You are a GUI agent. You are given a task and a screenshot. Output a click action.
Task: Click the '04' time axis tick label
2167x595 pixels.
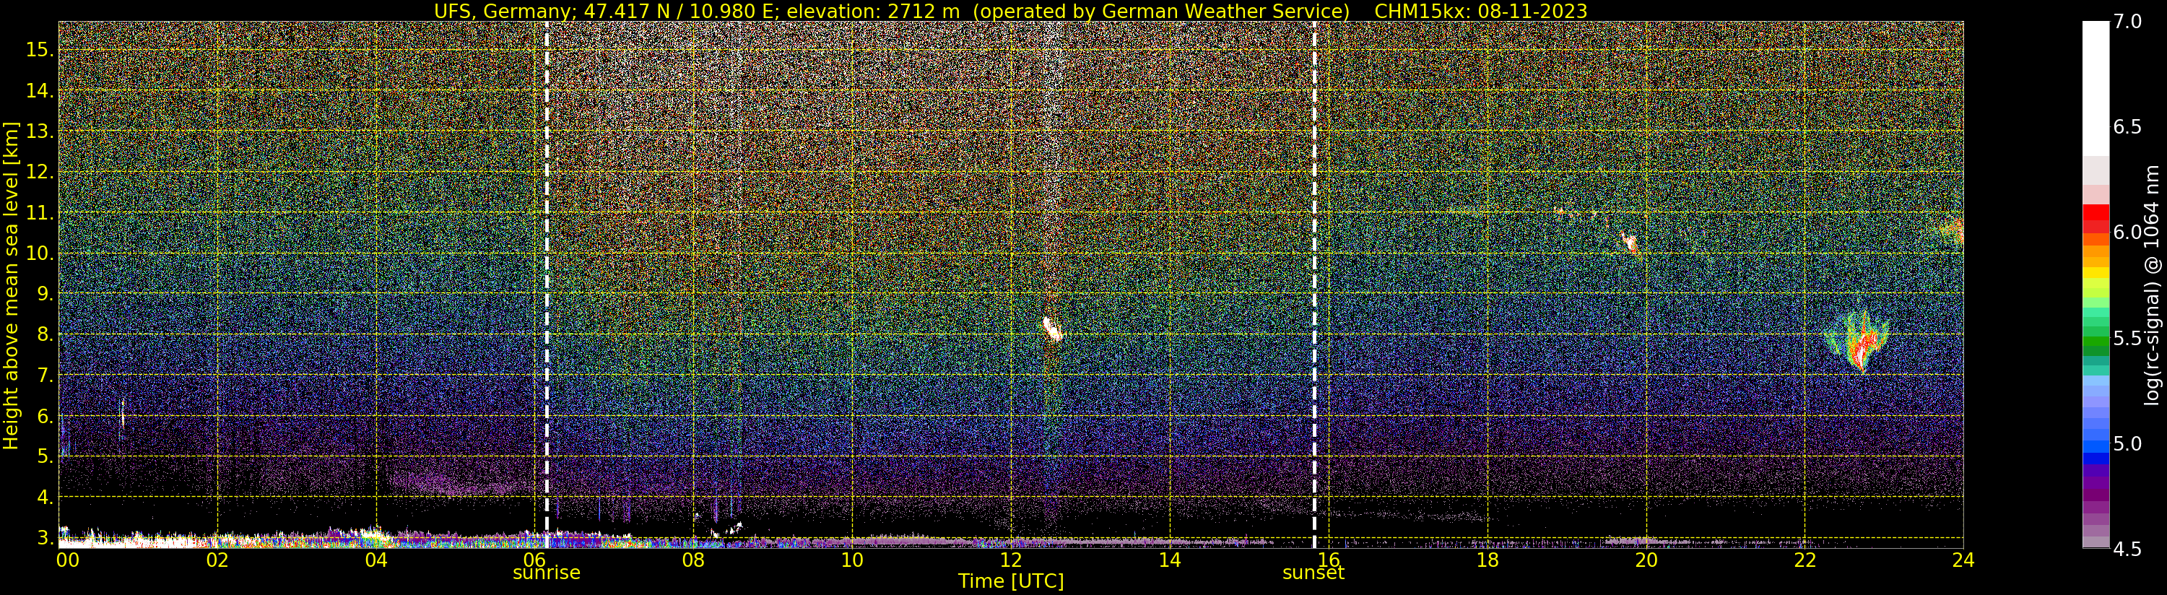[x=376, y=560]
